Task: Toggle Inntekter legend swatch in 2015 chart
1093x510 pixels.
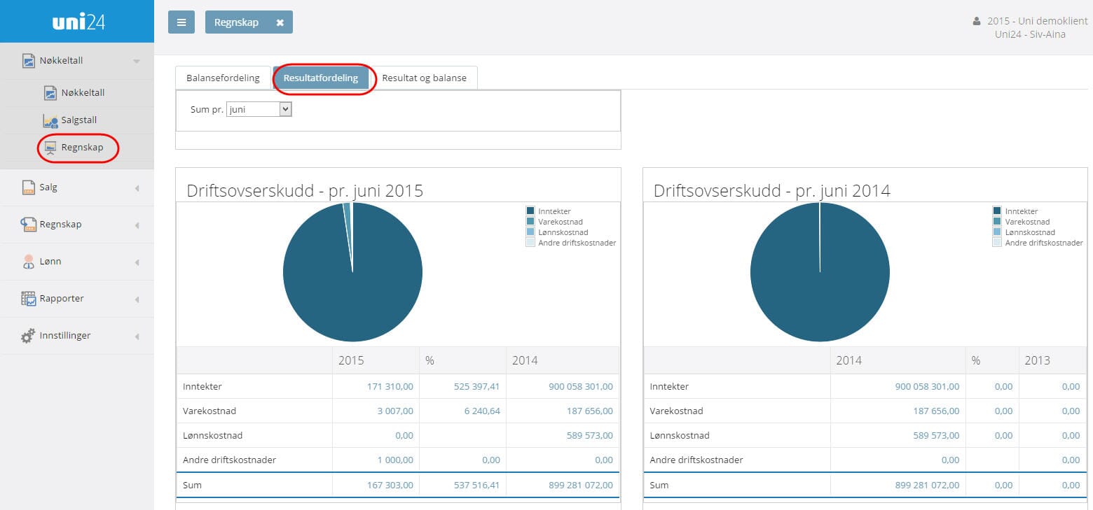Action: tap(530, 211)
